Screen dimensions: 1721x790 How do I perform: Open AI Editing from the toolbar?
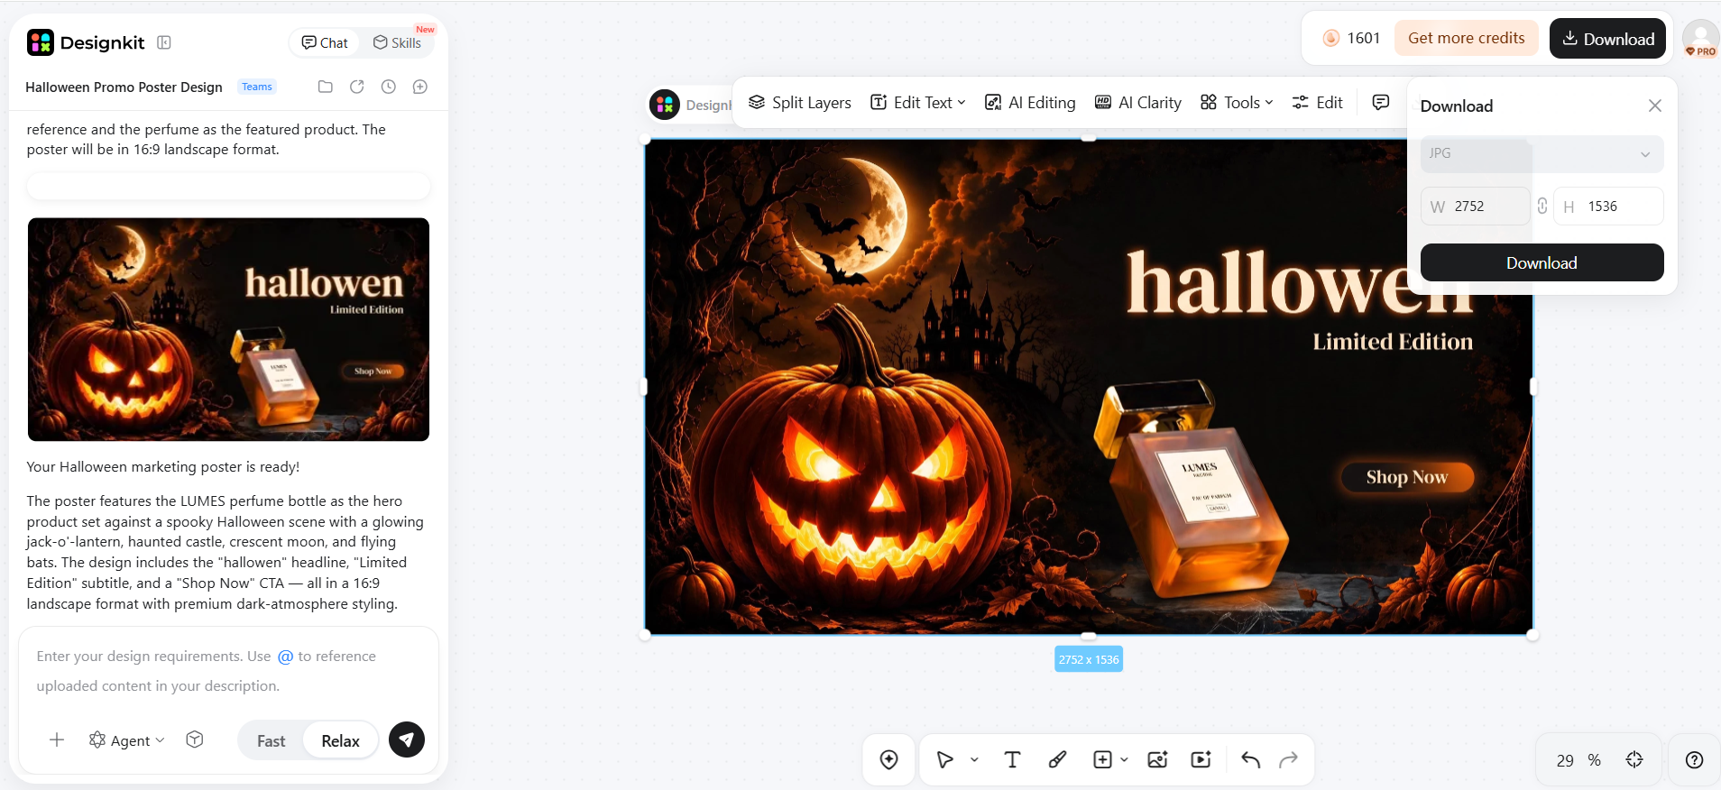pos(1030,102)
